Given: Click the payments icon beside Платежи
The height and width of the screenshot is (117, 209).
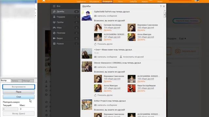Looking at the screenshot, I should point(54,33).
